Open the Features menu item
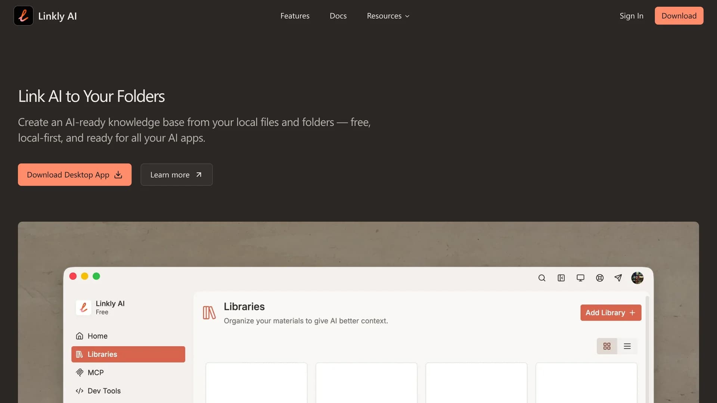Screen dimensions: 717x403 point(295,16)
